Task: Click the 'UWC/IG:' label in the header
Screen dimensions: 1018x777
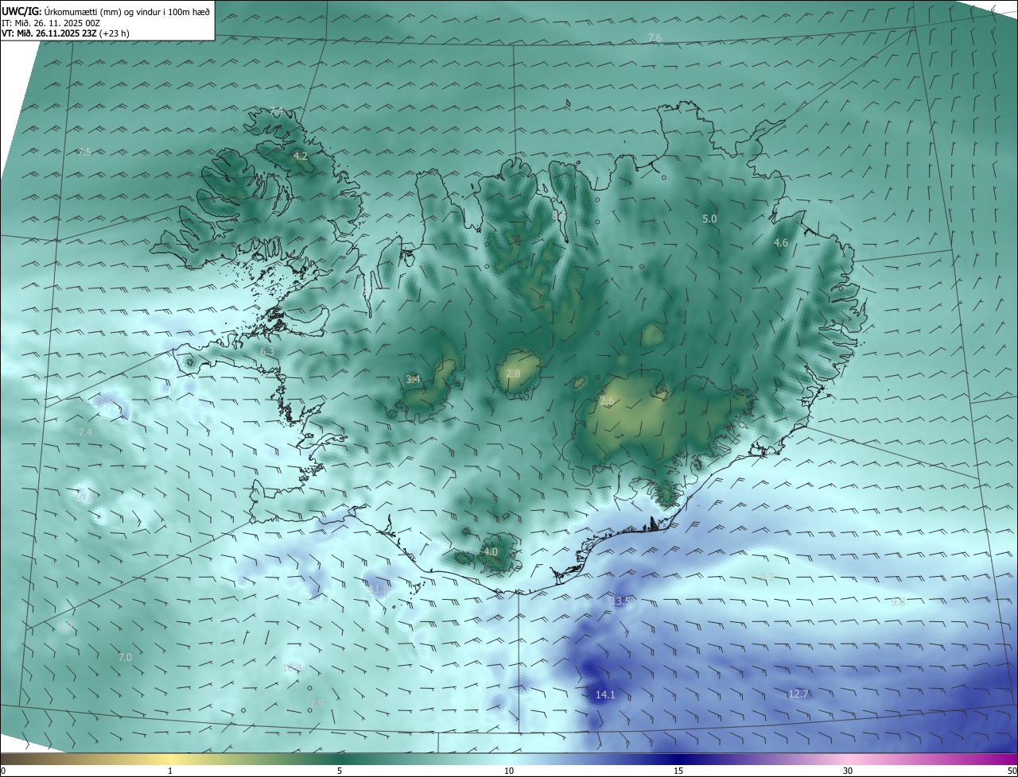Action: (x=21, y=10)
